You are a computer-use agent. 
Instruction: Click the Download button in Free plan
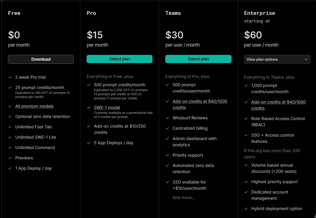point(41,59)
